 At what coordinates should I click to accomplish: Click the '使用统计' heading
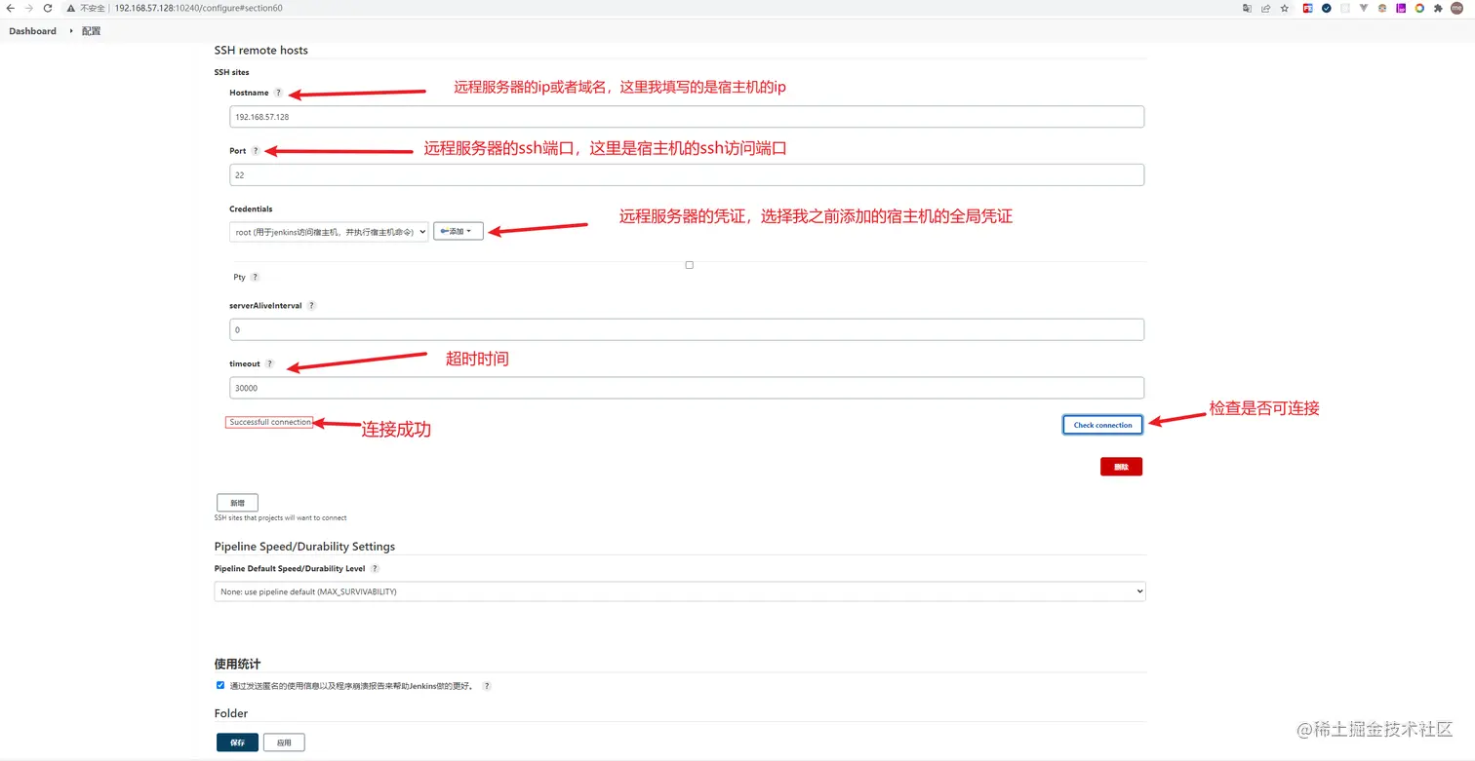pos(237,664)
